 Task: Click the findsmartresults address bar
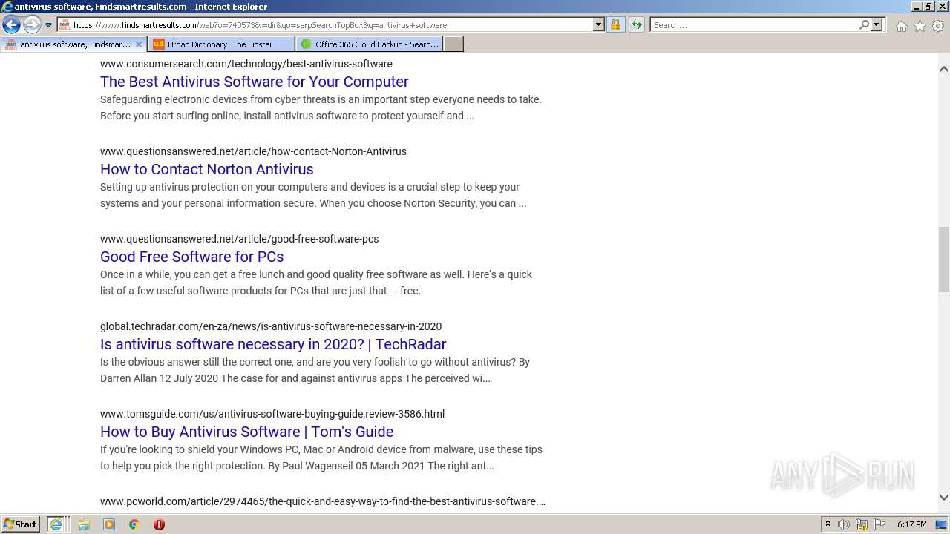click(324, 25)
